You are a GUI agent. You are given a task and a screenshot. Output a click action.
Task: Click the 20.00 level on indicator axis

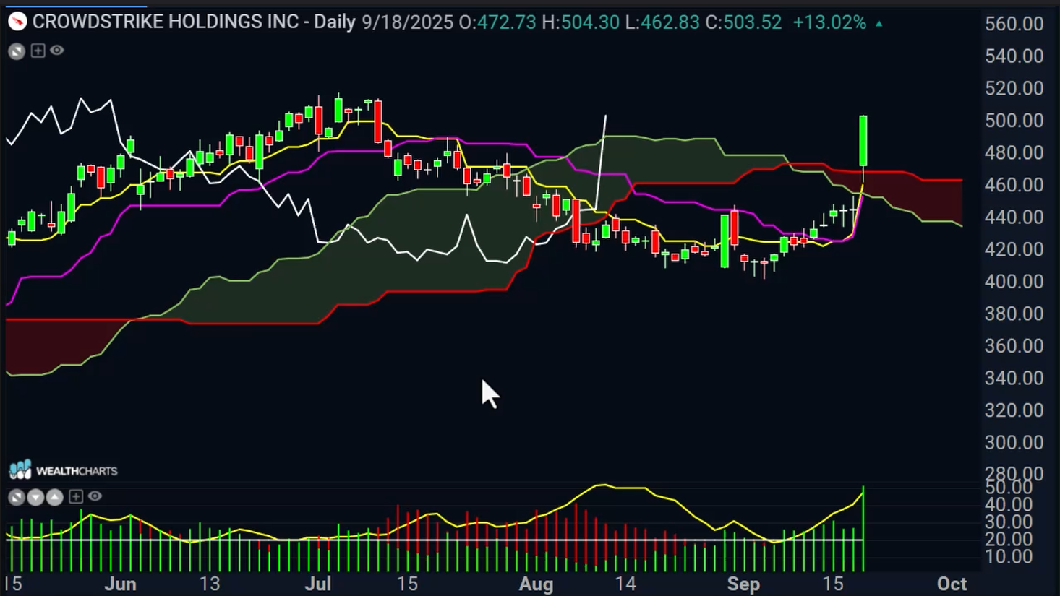coord(1014,539)
